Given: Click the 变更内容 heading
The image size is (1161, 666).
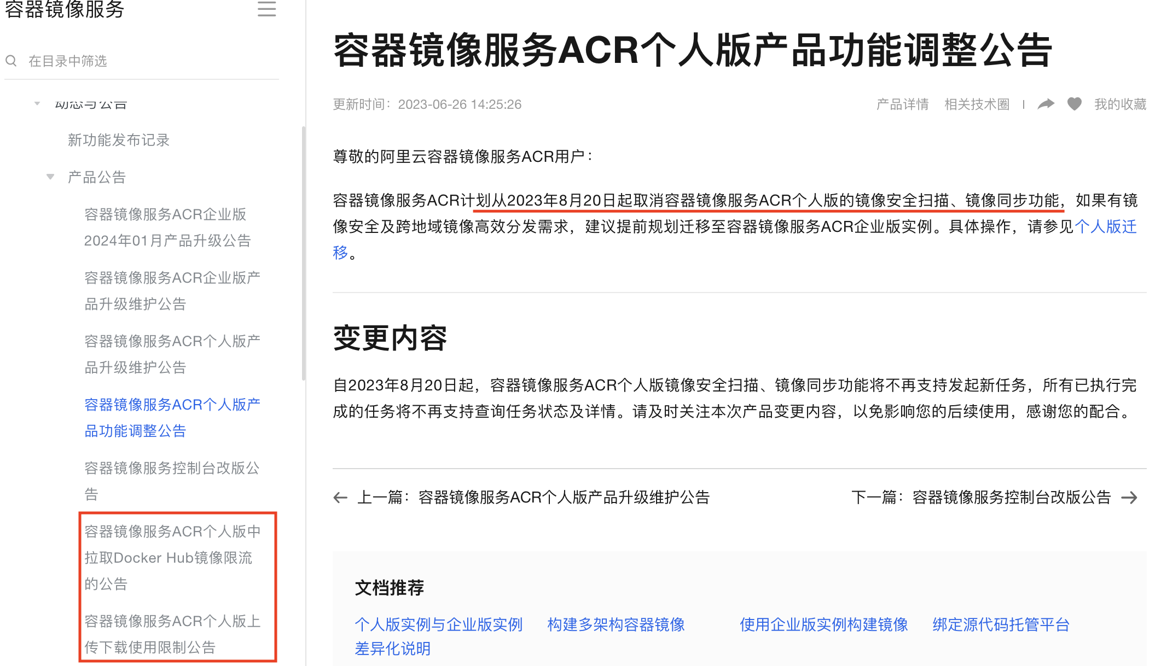Looking at the screenshot, I should click(390, 337).
